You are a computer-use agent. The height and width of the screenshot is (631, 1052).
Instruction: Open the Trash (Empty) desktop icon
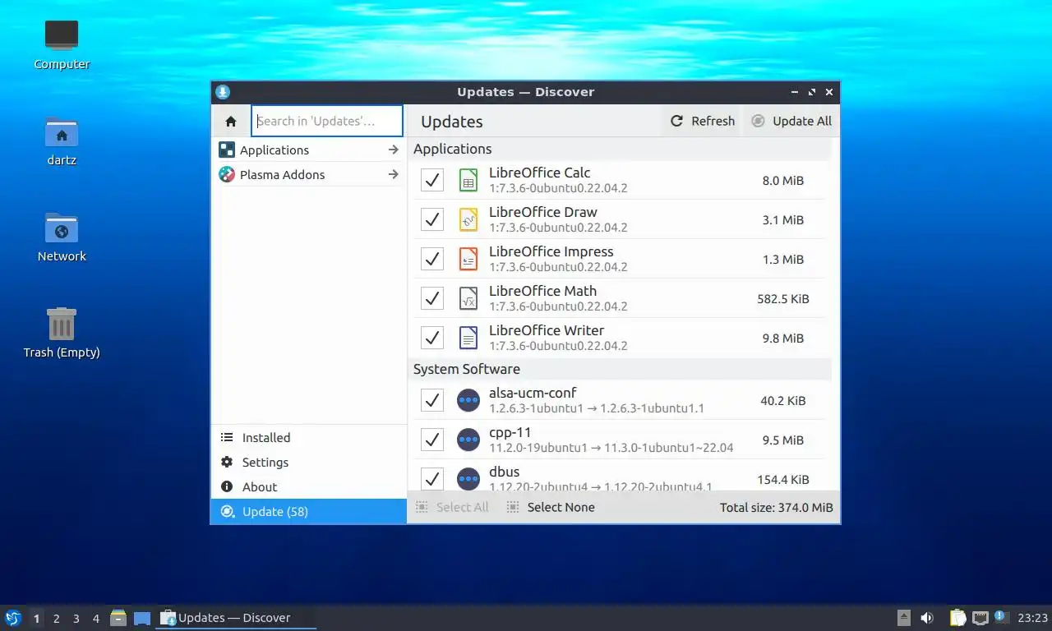[62, 325]
